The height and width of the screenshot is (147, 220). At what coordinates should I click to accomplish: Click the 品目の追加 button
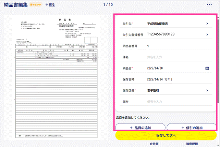coord(140,128)
